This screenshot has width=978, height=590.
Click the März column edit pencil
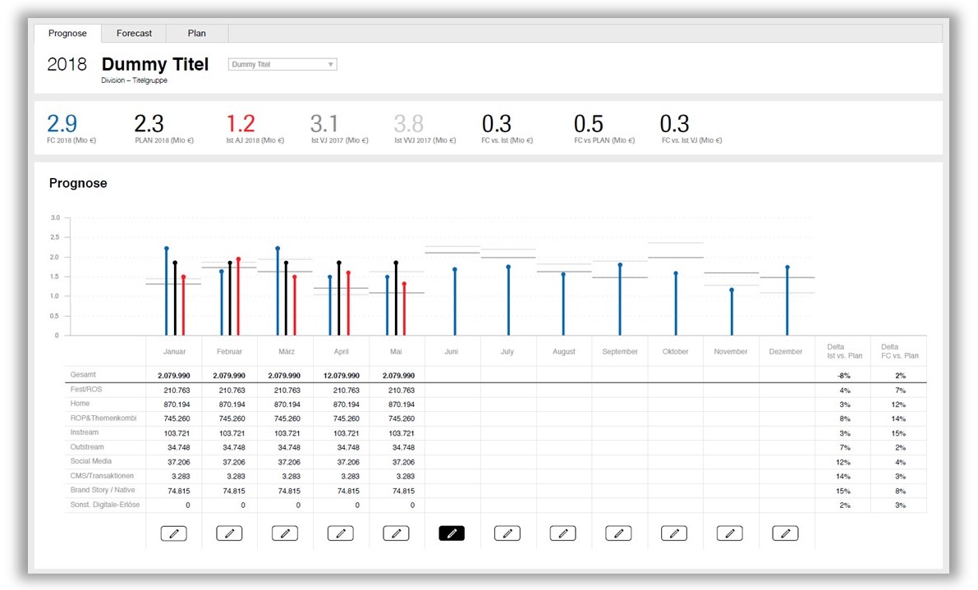click(285, 533)
